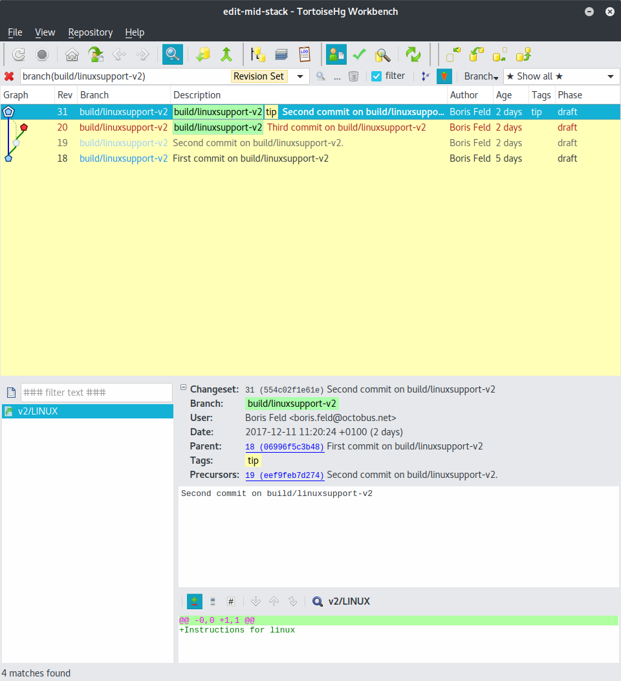621x681 pixels.
Task: Toggle the graft sources graph icon
Action: 426,76
